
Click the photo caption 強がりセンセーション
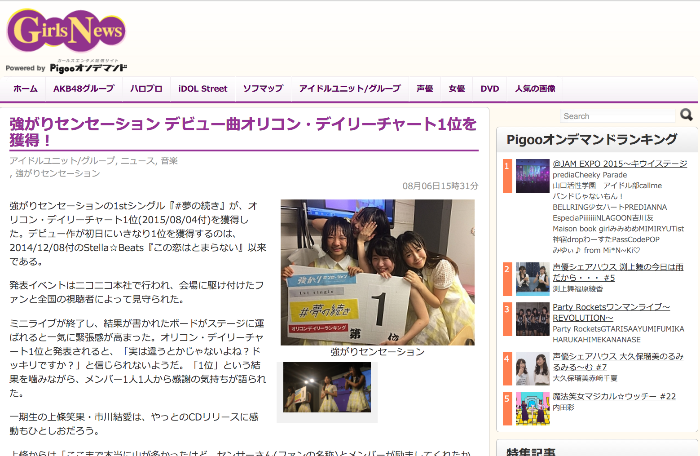pyautogui.click(x=378, y=352)
